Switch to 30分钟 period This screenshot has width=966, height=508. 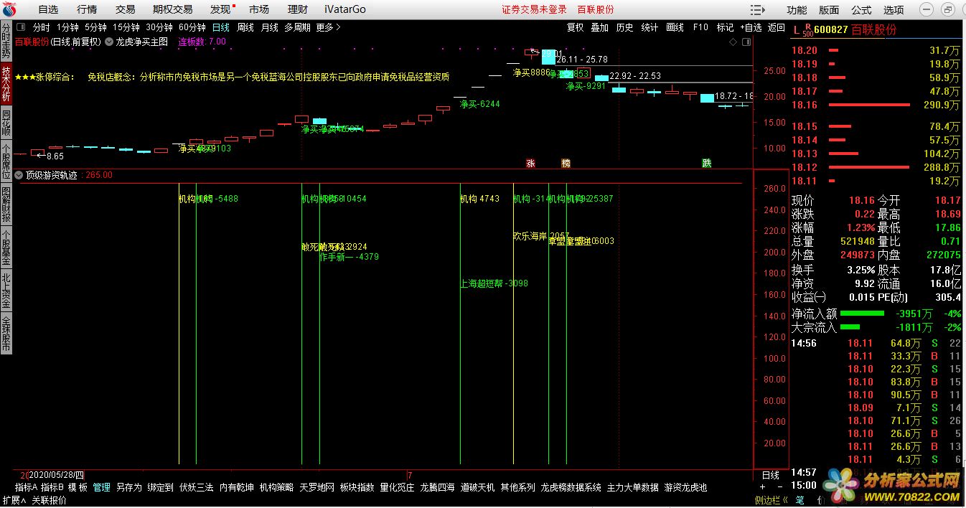159,27
